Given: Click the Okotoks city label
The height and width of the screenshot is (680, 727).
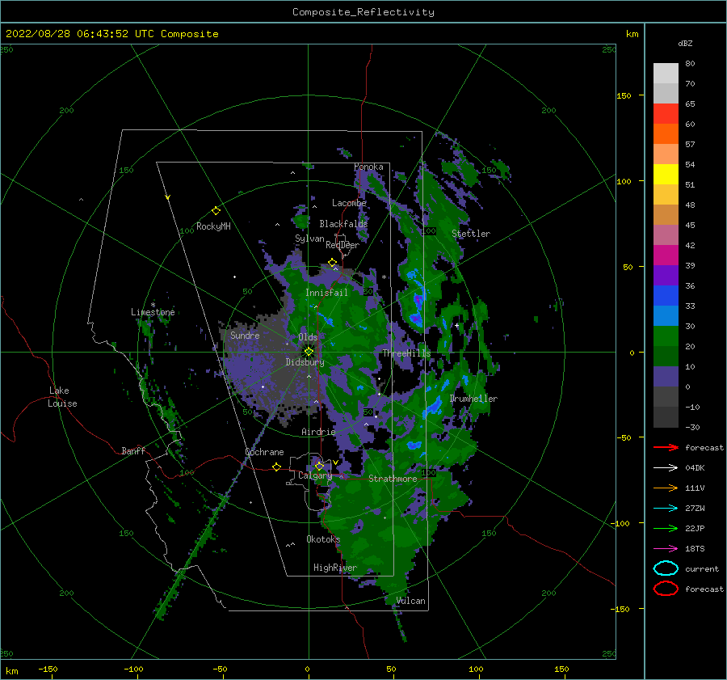Looking at the screenshot, I should 323,539.
